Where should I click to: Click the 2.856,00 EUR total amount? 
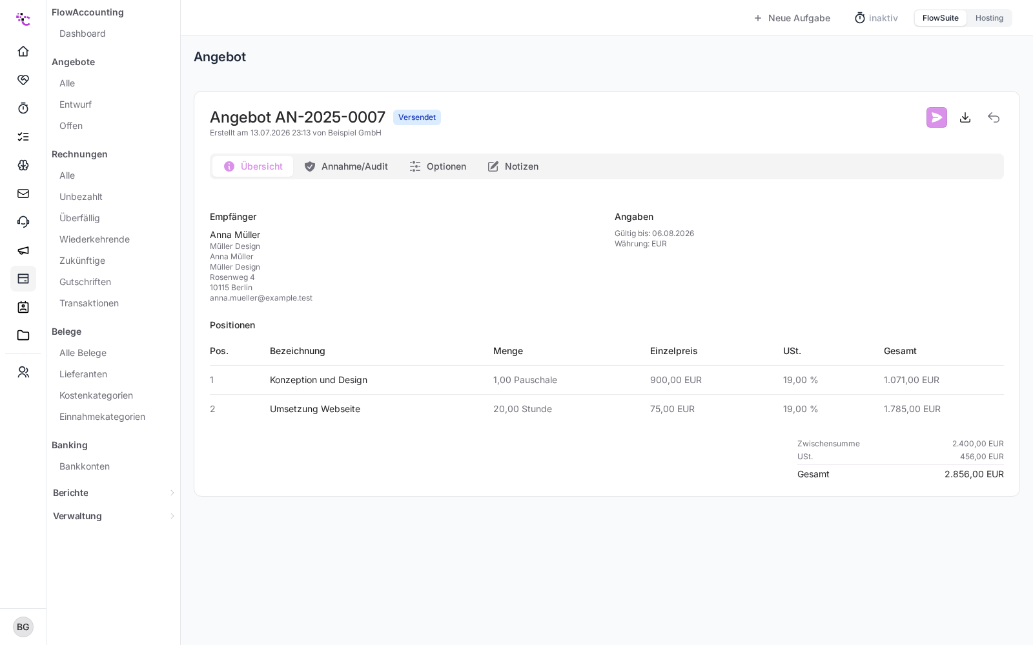pos(974,474)
